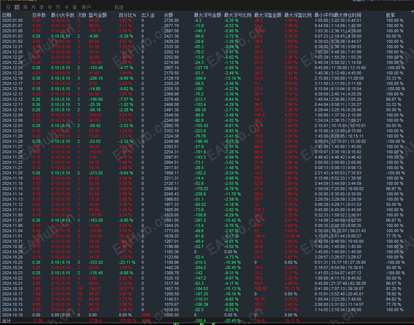Screen dimensions: 414x325
Task: Click the scroll-up arrow at table's right edge
Action: click(412, 12)
